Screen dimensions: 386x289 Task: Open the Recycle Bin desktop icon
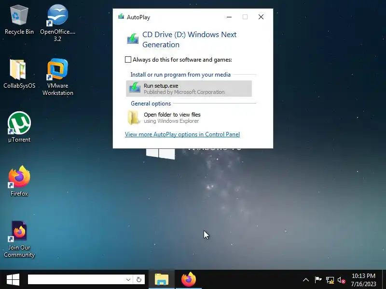19,20
